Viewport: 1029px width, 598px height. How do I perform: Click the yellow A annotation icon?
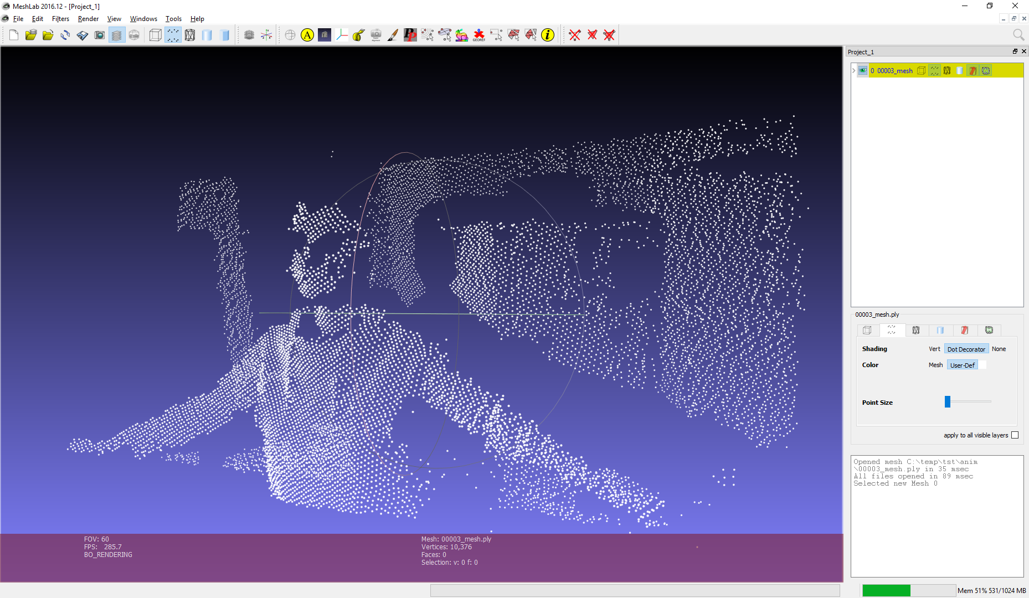coord(307,35)
